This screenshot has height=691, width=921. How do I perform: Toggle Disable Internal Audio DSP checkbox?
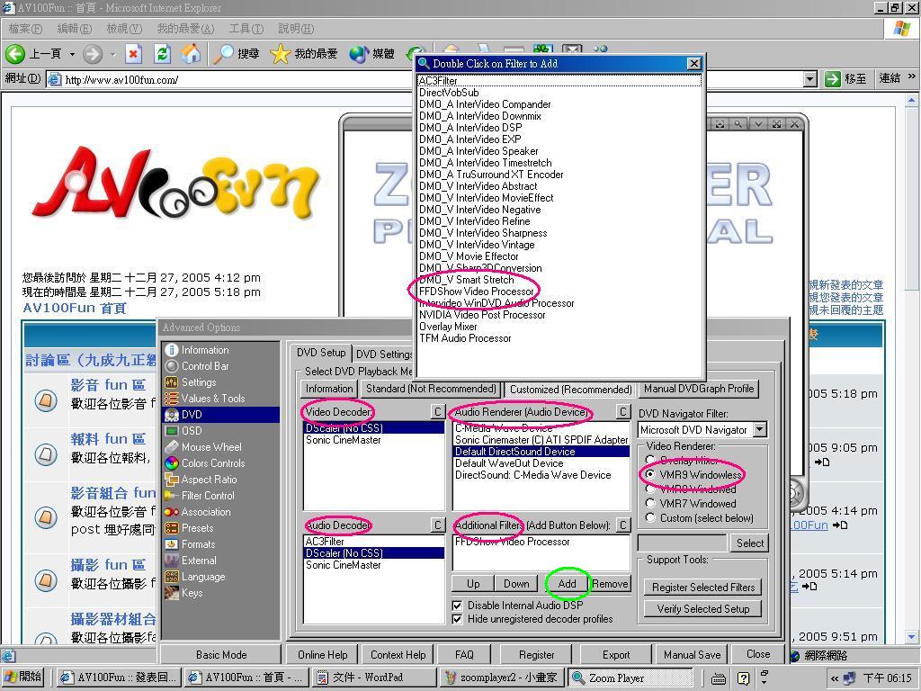tap(457, 606)
